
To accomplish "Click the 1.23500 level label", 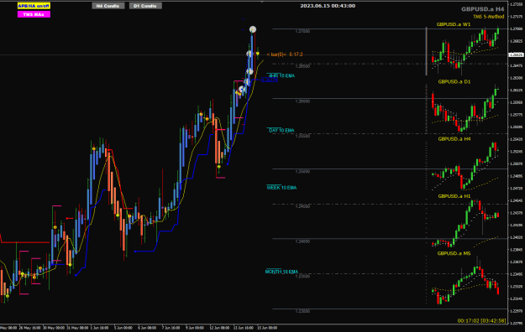I will click(302, 276).
